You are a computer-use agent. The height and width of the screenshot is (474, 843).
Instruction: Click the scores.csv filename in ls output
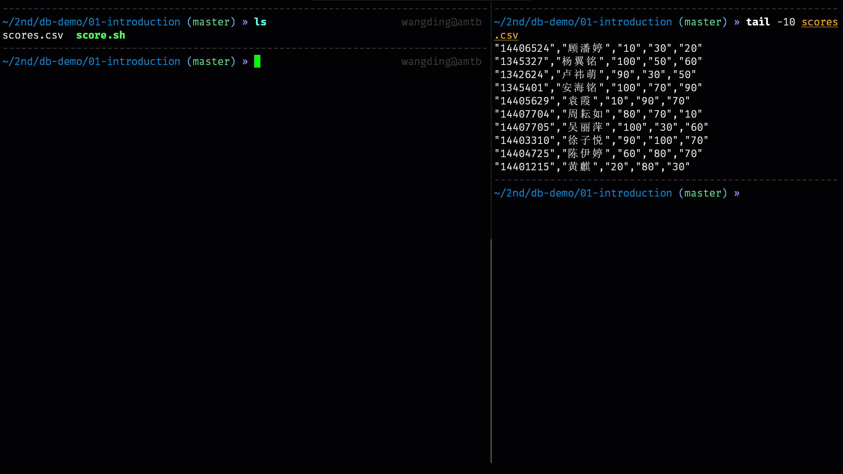tap(33, 35)
